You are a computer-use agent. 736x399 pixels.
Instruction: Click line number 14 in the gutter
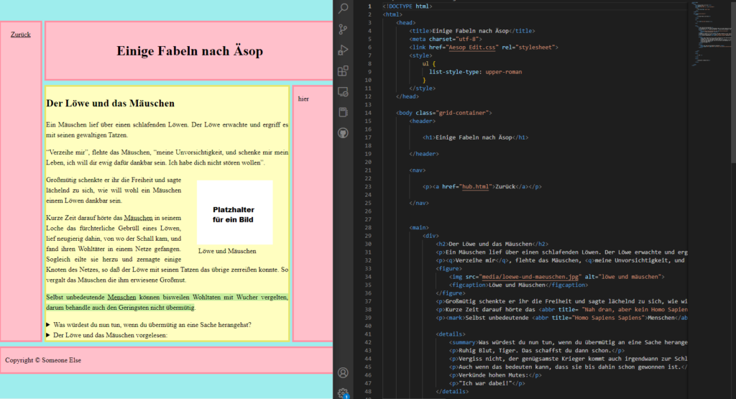368,113
